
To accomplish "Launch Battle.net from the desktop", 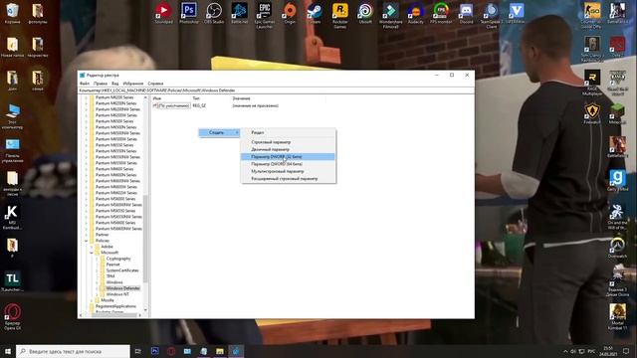I will click(x=239, y=13).
